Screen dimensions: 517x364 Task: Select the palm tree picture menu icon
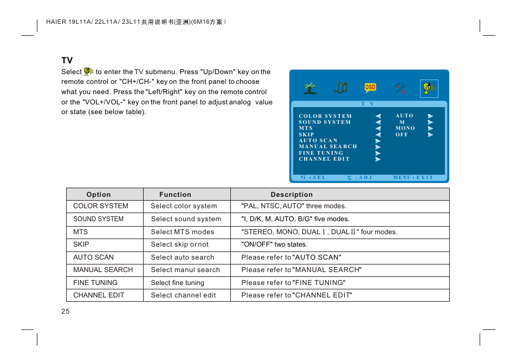pos(310,89)
